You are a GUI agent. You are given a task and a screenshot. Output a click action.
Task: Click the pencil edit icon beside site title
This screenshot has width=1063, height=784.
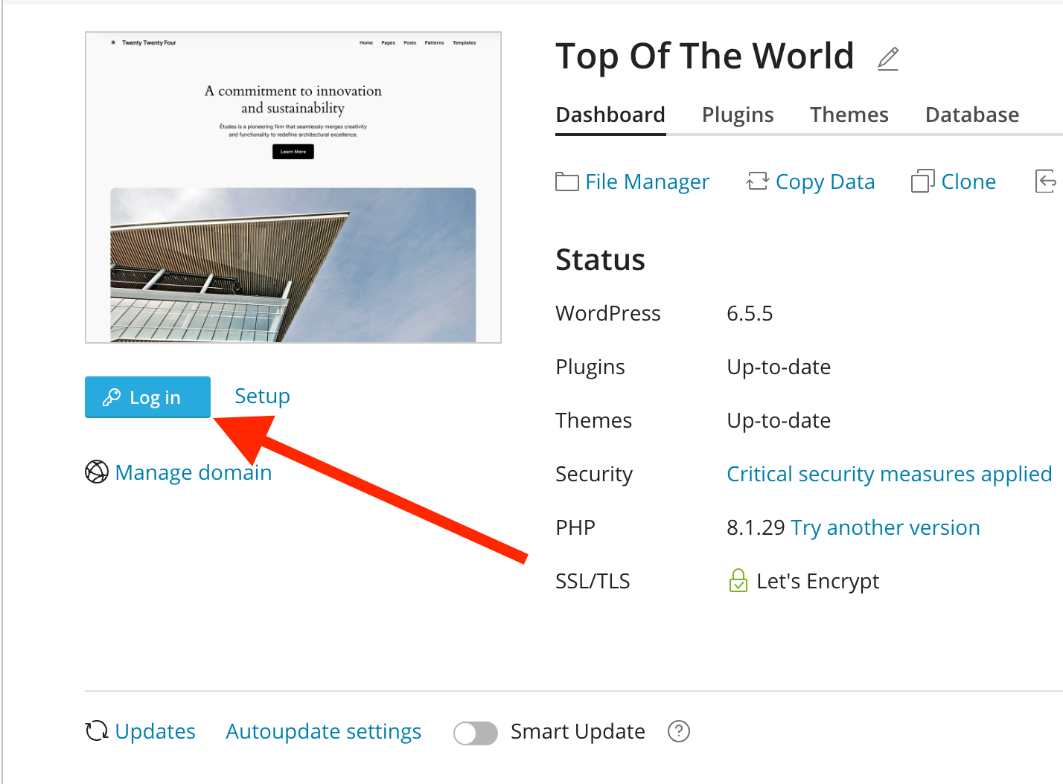[887, 59]
